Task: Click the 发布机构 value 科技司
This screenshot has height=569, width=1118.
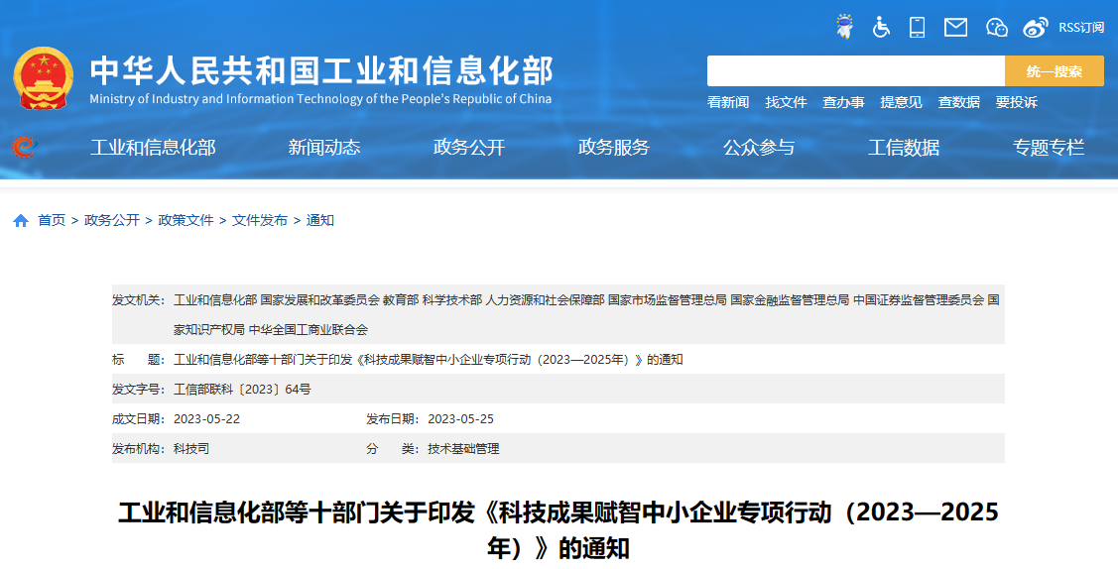Action: [191, 449]
